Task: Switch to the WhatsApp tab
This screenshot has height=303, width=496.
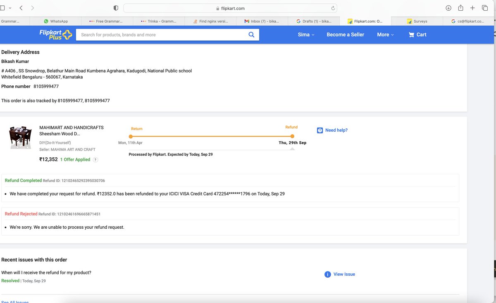Action: (55, 21)
